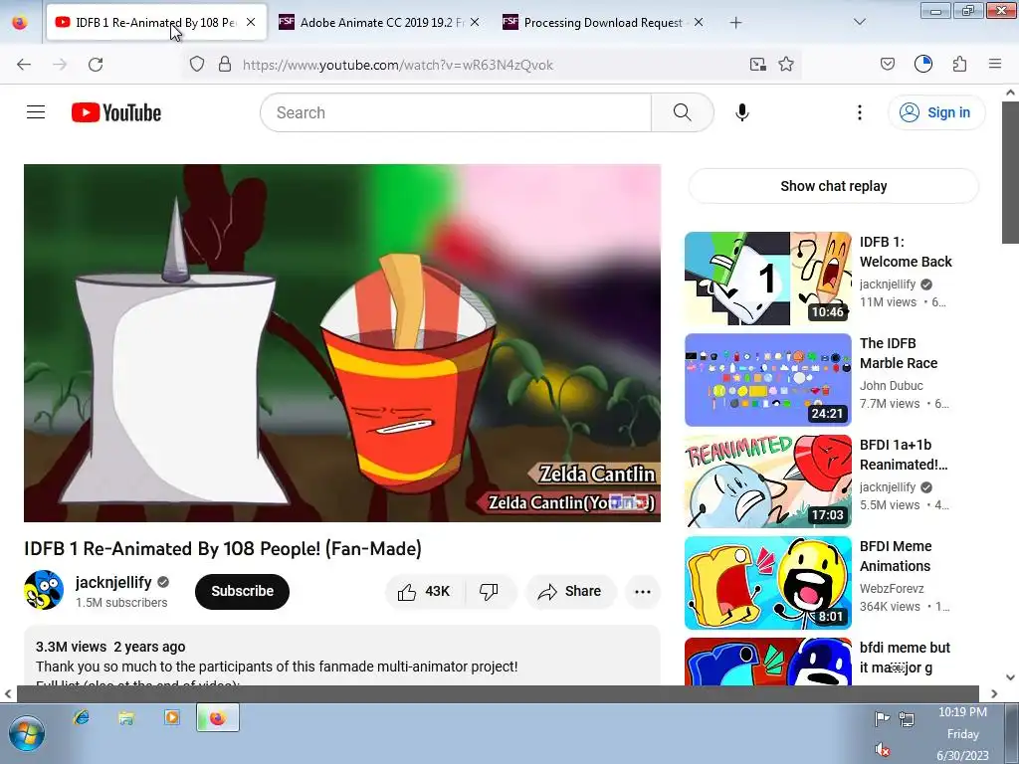Open 'IDFB 1: Welcome Back' title link
This screenshot has width=1019, height=764.
[906, 252]
